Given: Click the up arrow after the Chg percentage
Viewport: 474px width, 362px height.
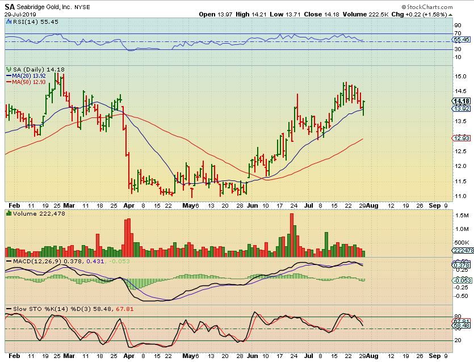Looking at the screenshot, I should point(450,15).
